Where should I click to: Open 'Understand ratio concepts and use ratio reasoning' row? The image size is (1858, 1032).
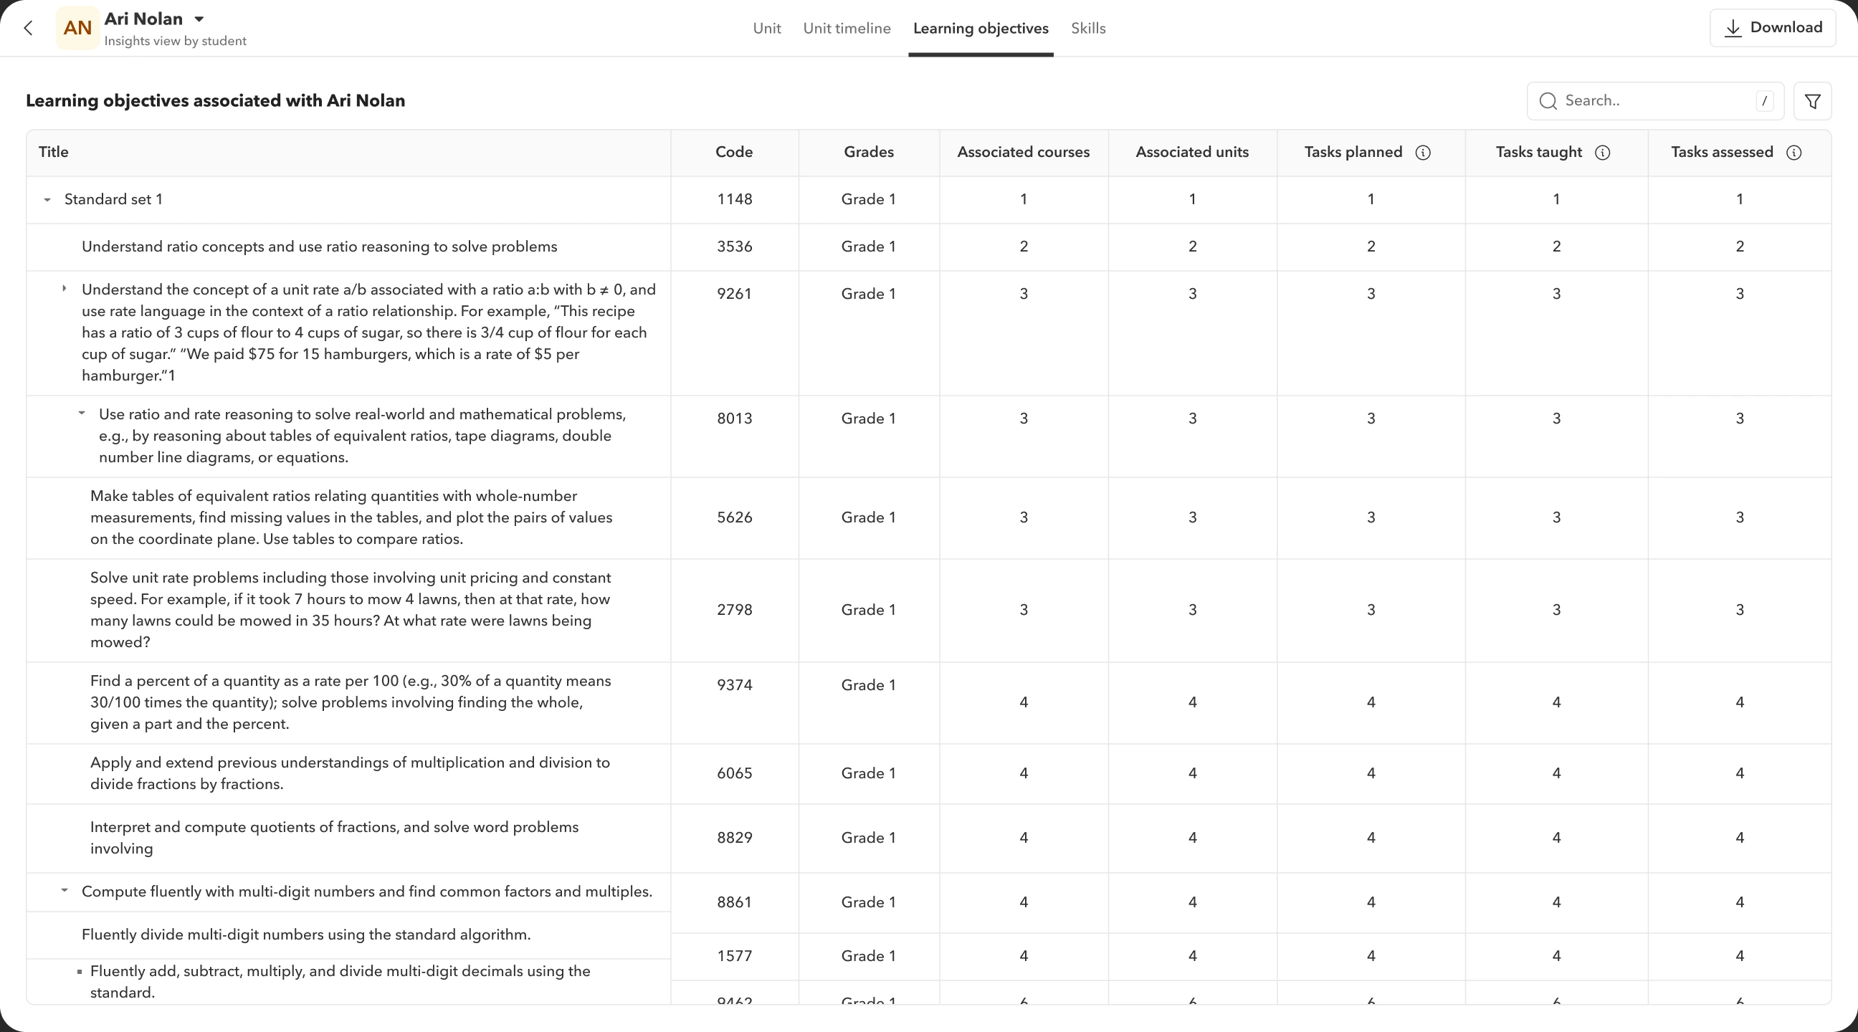point(319,247)
